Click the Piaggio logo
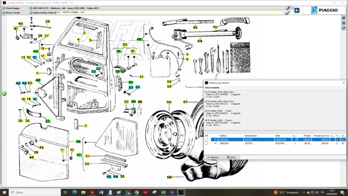Screen dimensions: 348x196 324,10
